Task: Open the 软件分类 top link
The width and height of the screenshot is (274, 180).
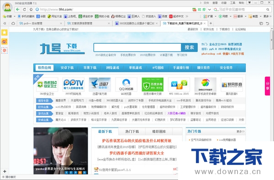Action: coord(209,29)
